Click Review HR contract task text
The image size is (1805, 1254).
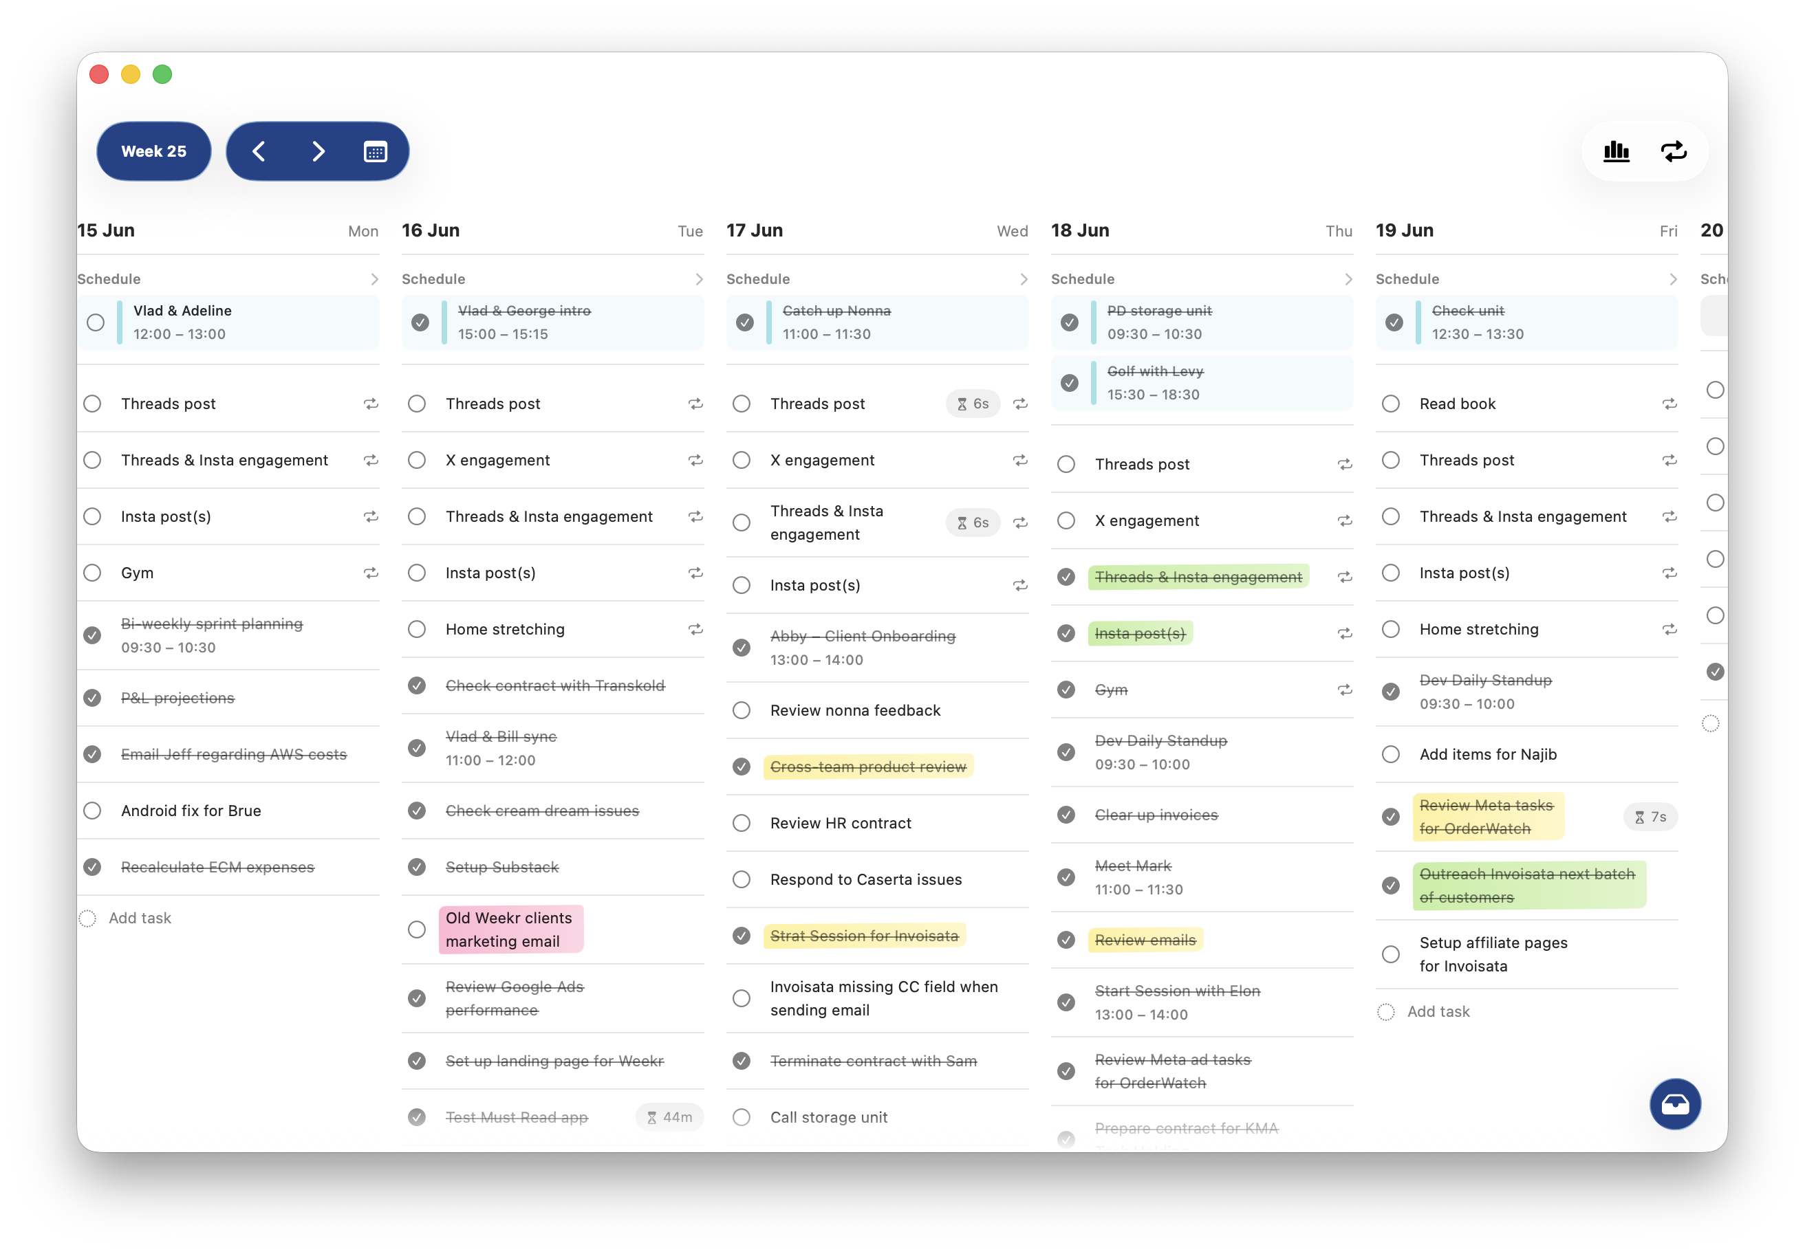(841, 823)
